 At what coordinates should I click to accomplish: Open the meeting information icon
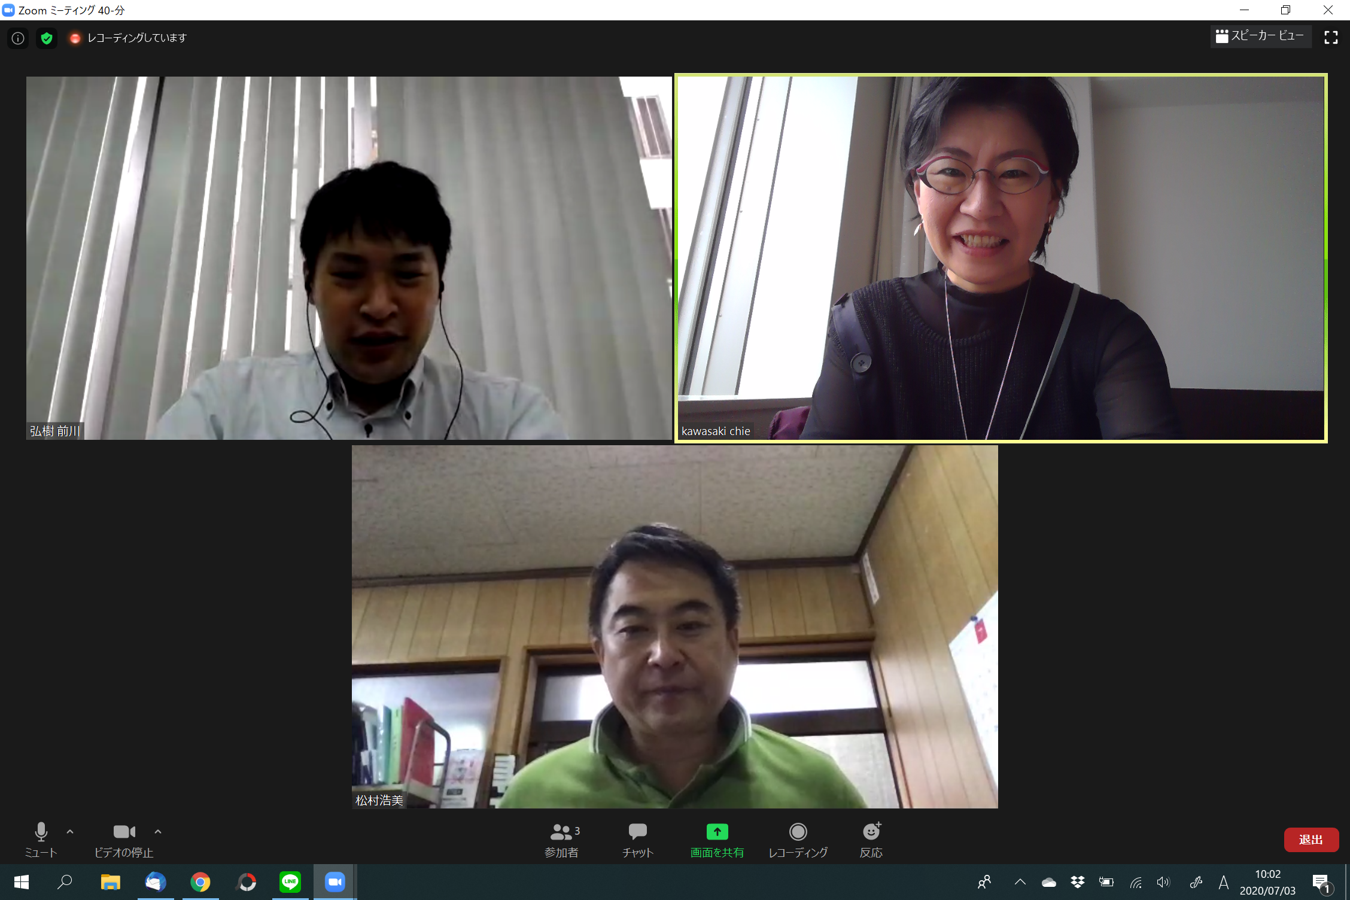(18, 38)
